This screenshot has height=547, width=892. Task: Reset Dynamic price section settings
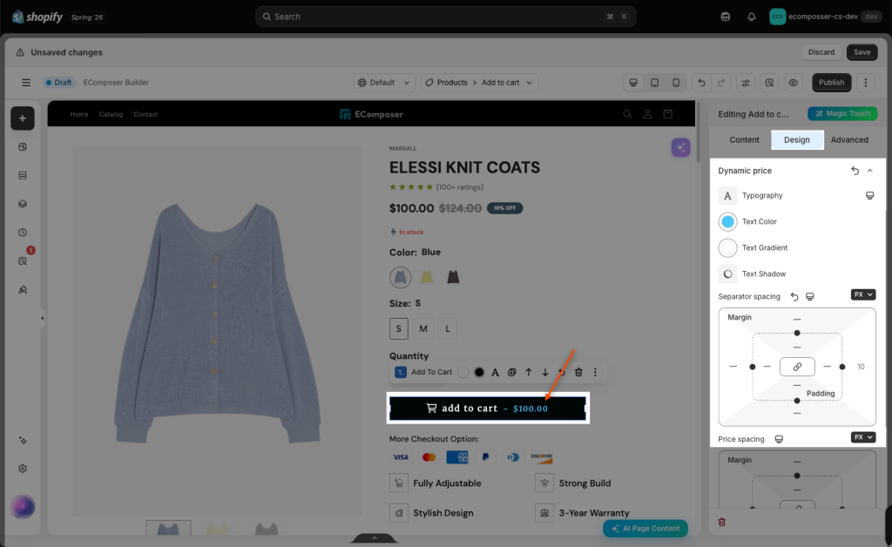click(855, 171)
